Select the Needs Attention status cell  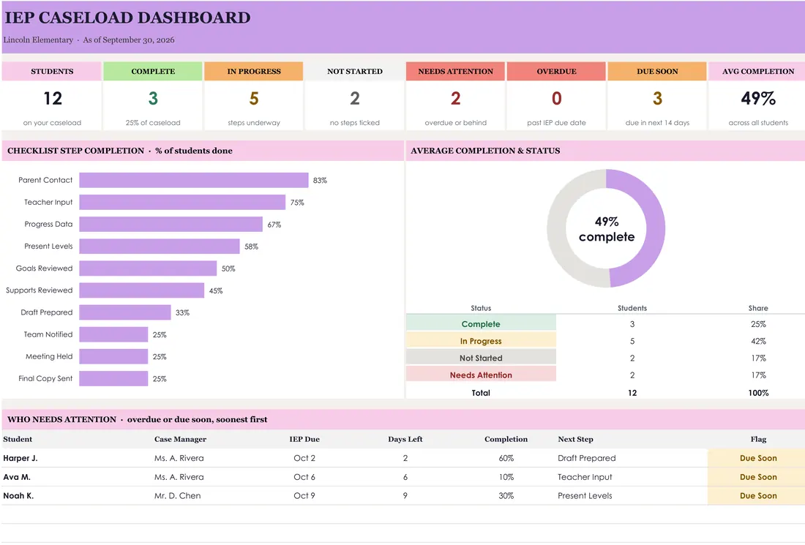tap(481, 375)
